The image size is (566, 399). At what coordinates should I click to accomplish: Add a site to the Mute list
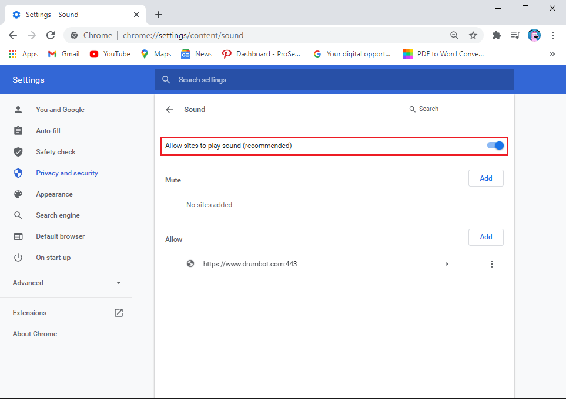[485, 178]
